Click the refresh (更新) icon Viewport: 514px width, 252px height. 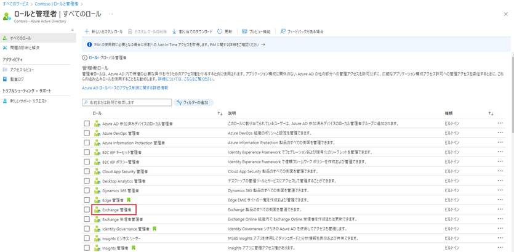220,31
